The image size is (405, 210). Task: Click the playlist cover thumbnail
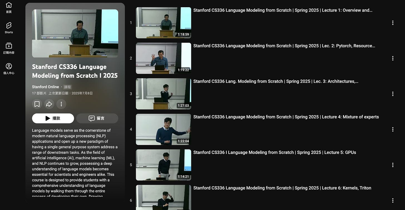click(75, 33)
